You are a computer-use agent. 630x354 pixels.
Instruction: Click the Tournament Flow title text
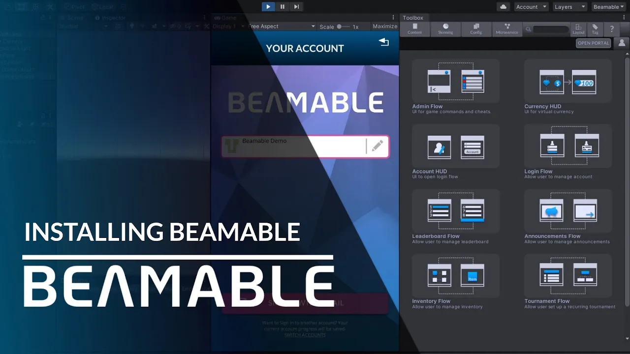click(547, 301)
